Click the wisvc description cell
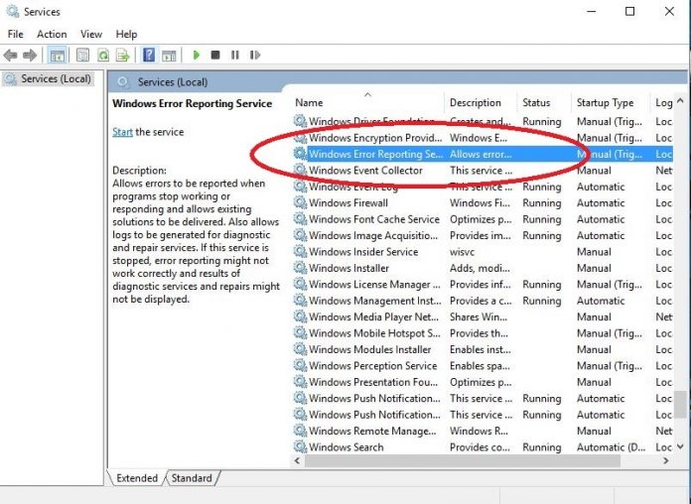 click(x=462, y=252)
